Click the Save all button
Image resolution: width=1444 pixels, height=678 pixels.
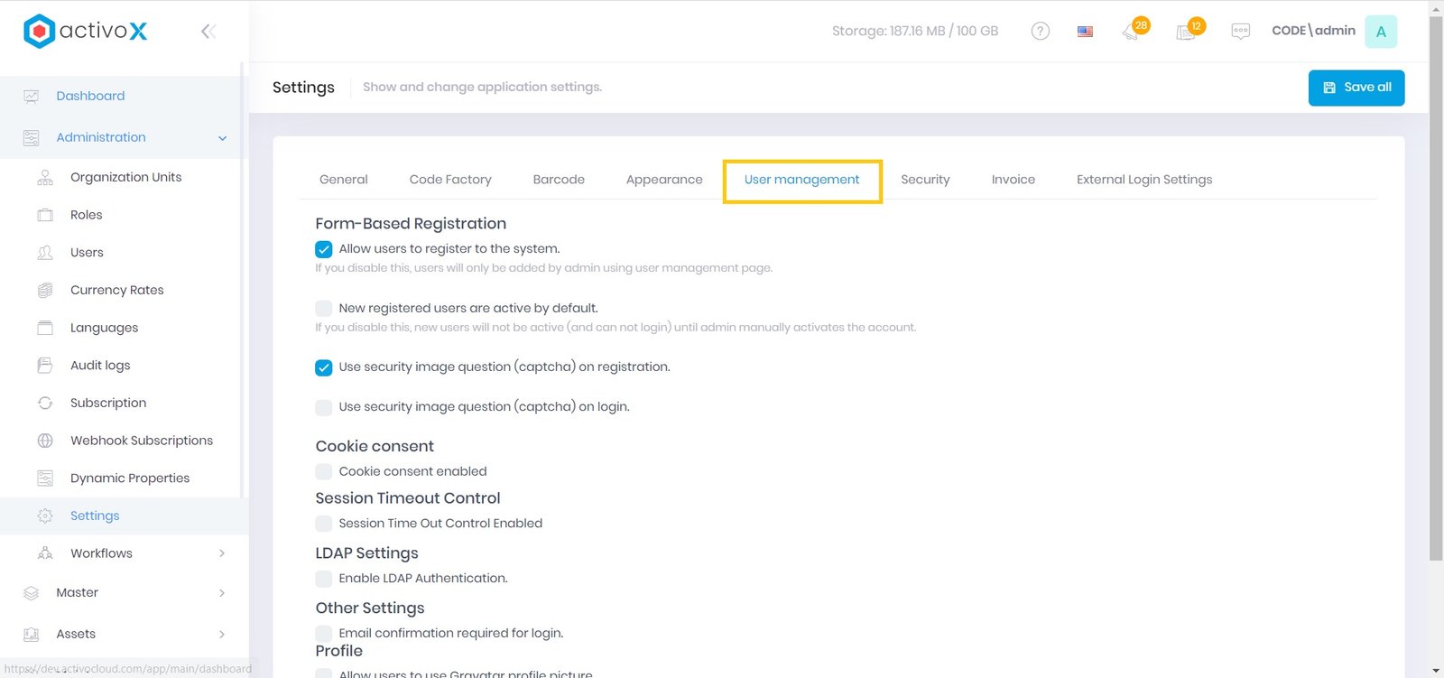coord(1356,88)
